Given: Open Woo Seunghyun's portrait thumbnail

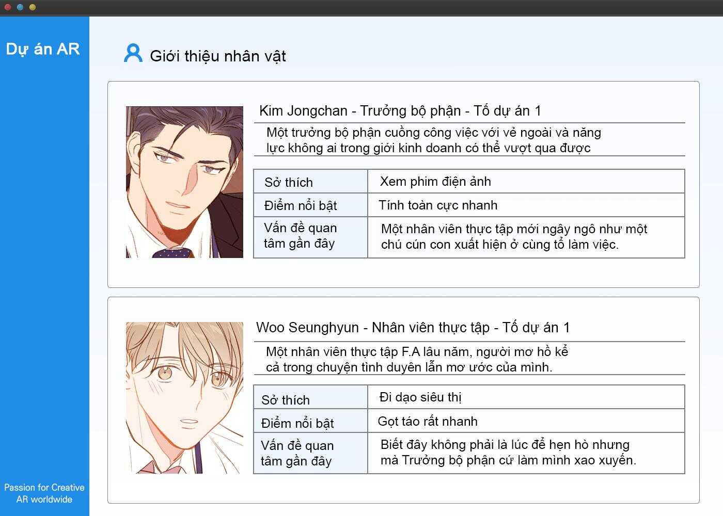Looking at the screenshot, I should pyautogui.click(x=184, y=398).
